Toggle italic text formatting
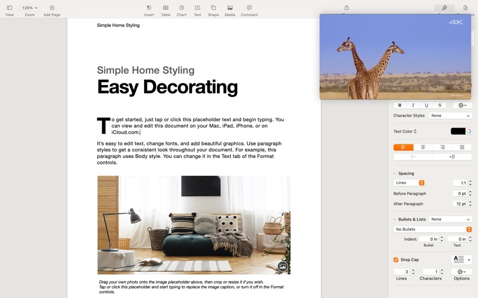This screenshot has width=478, height=298. 413,105
